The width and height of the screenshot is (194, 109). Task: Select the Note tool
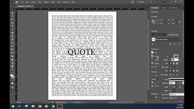click(12, 60)
